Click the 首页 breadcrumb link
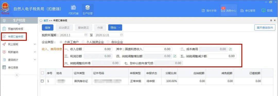Viewport: 278px width, 96px height. coord(46,20)
